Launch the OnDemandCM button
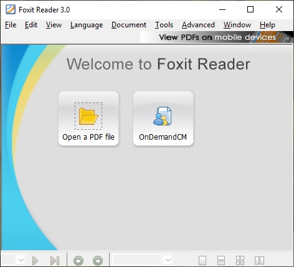Screen dimensions: 294x267 (x=163, y=119)
